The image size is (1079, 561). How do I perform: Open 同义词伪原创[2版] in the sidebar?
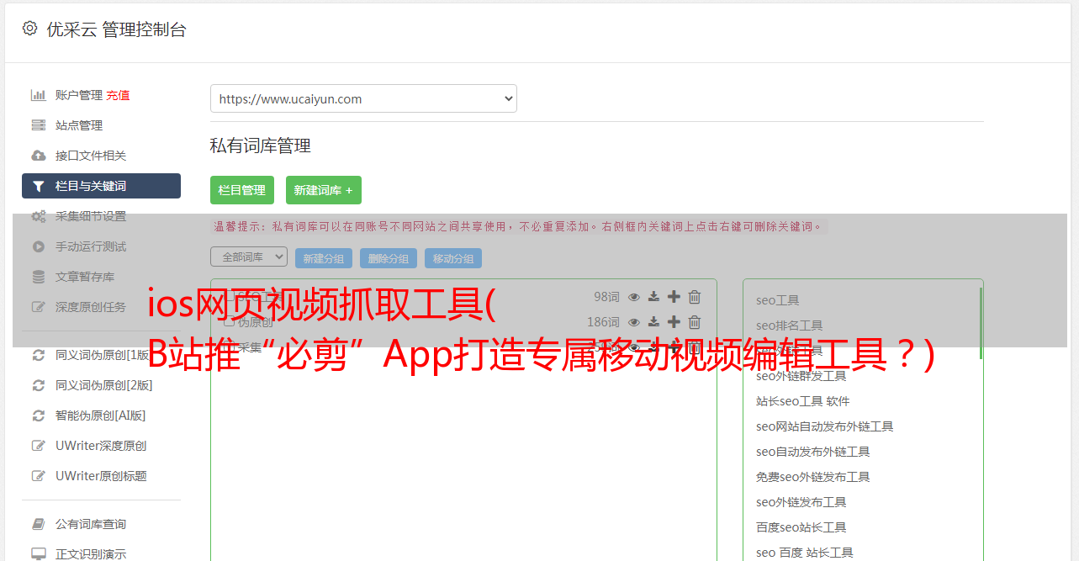click(104, 384)
